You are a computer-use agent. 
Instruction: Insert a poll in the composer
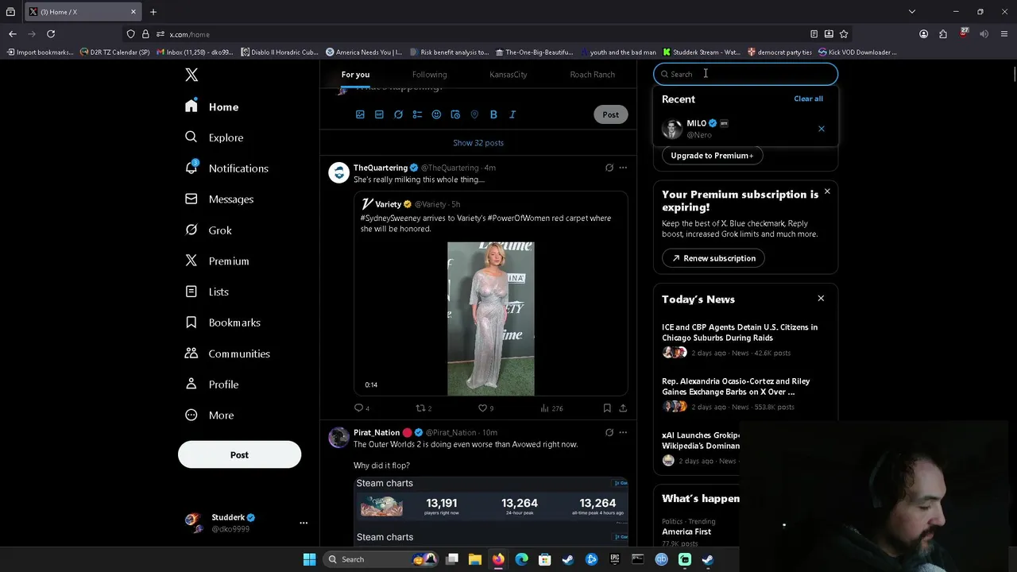(x=417, y=114)
